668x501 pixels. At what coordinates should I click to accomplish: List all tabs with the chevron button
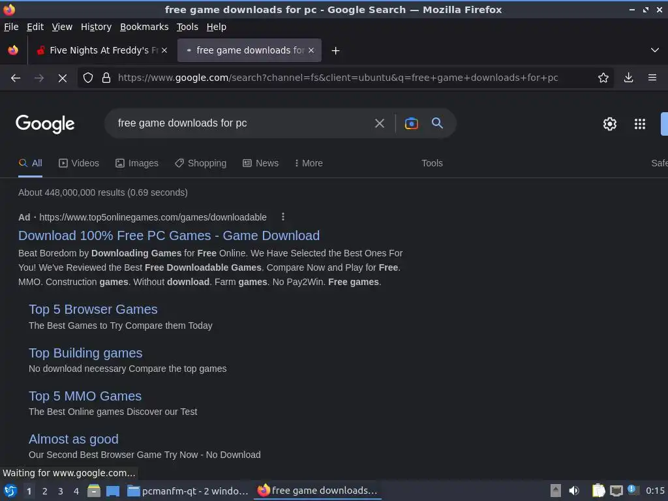pyautogui.click(x=655, y=50)
